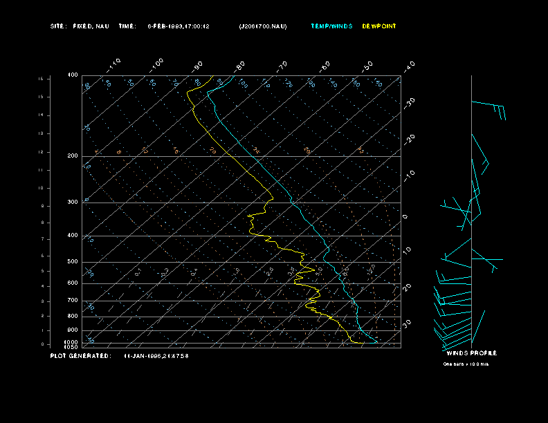548x423 pixels.
Task: Click the 100 pressure level label
Action: (73, 75)
